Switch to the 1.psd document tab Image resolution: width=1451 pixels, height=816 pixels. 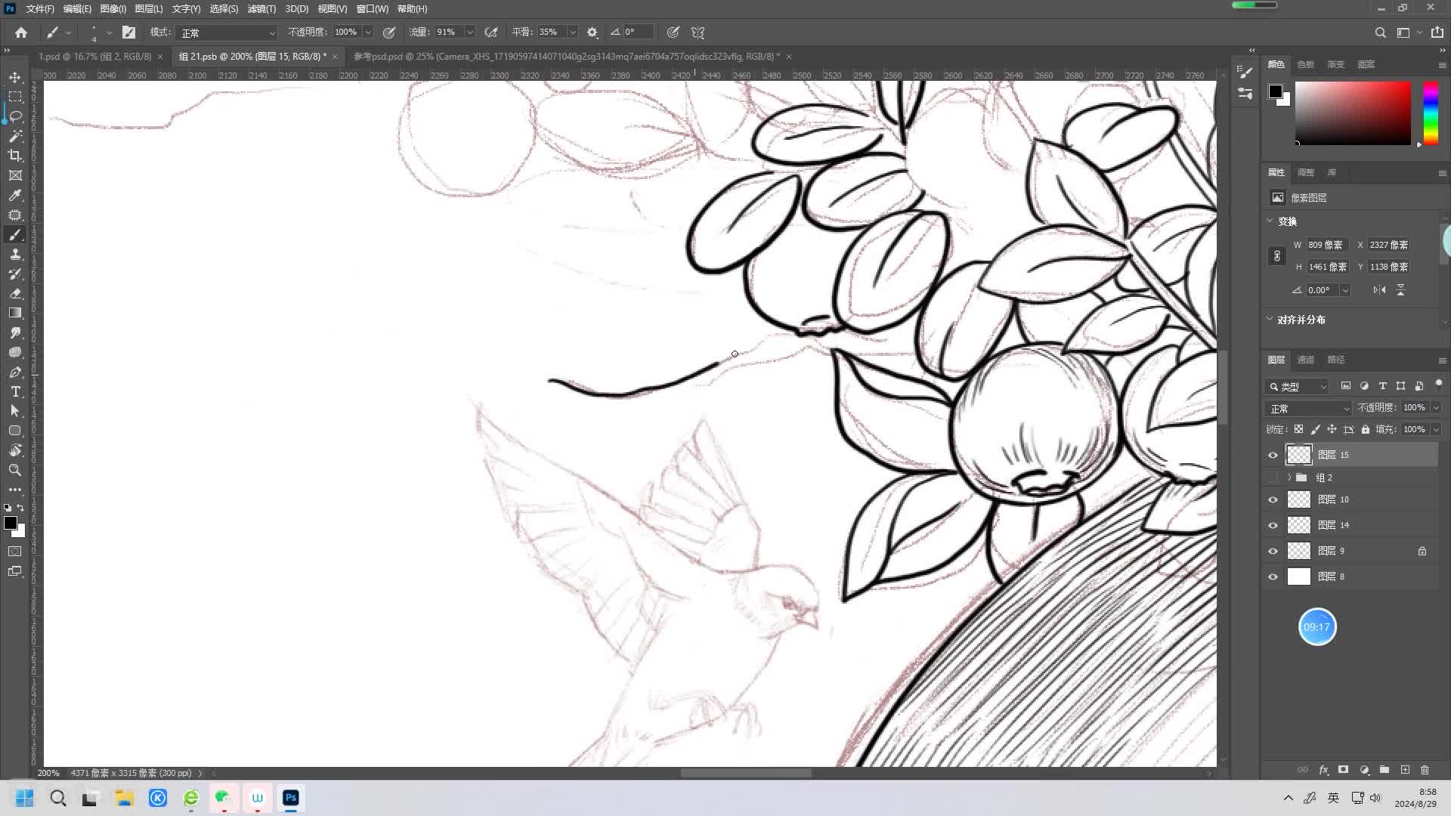tap(94, 56)
